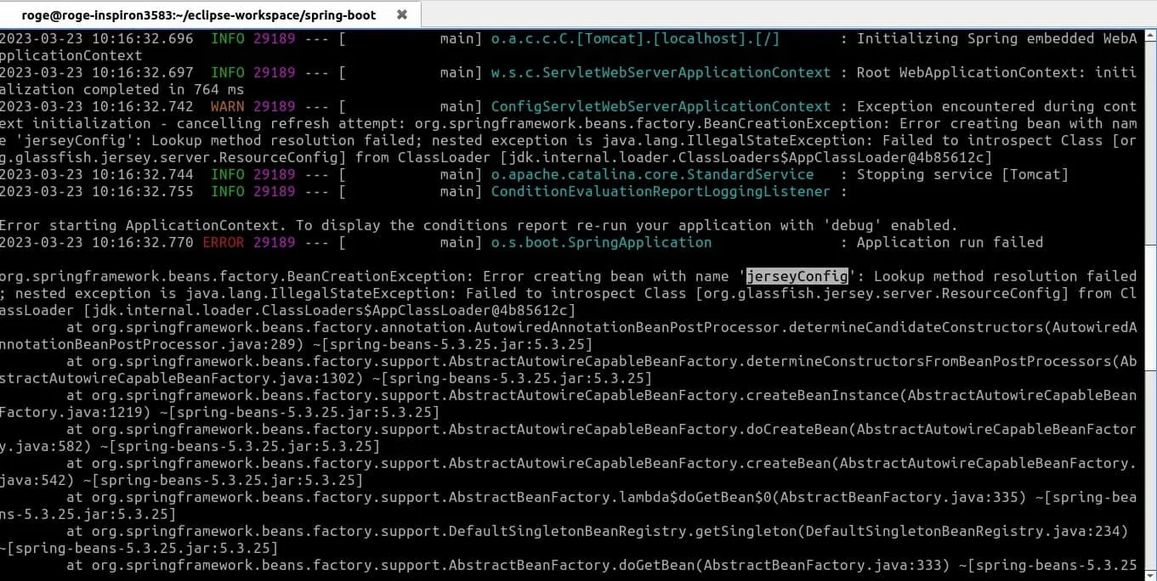Click 'createBeanInstance' method name
Viewport: 1157px width, 581px height.
pyautogui.click(x=822, y=395)
